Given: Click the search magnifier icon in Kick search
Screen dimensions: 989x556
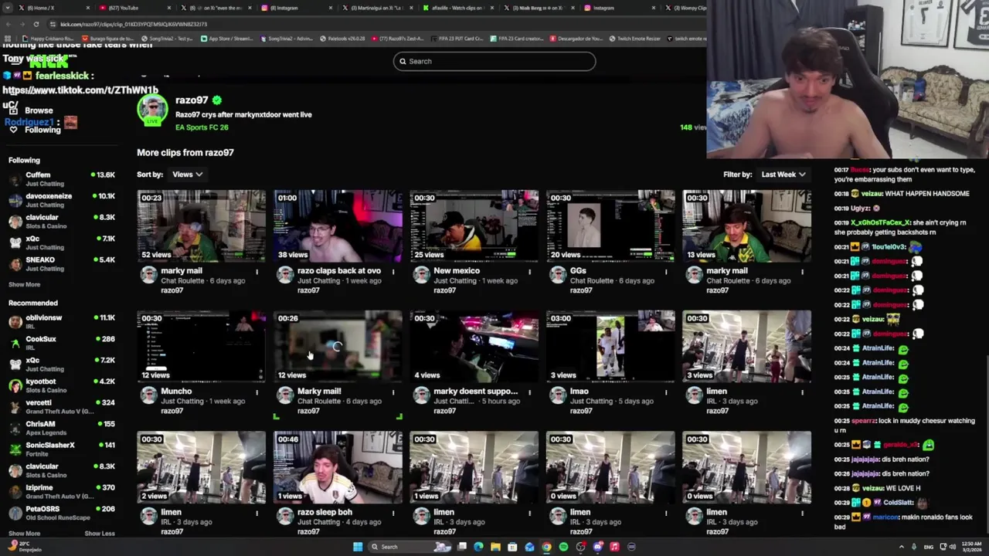Looking at the screenshot, I should click(402, 61).
